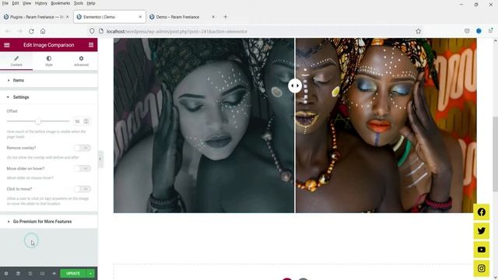Open the Help menu
This screenshot has height=280, width=498.
click(x=91, y=3)
